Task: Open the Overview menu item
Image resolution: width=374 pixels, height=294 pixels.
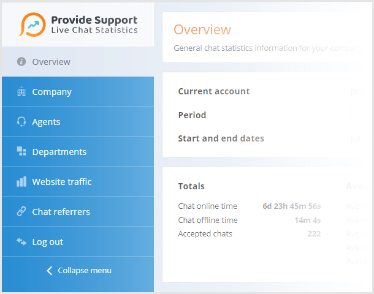Action: 52,62
